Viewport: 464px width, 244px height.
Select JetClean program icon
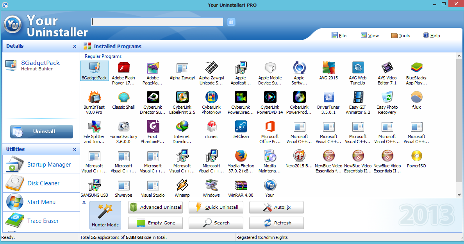pyautogui.click(x=241, y=127)
